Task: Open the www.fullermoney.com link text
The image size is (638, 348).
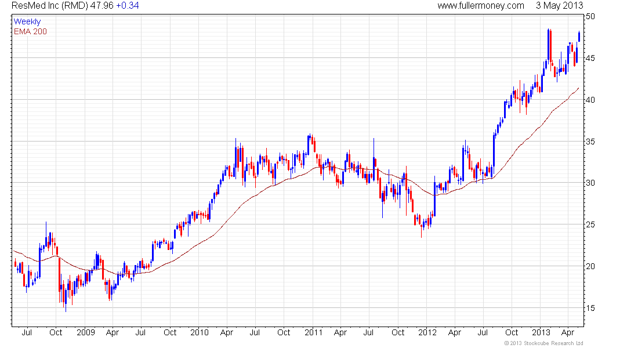Action: [481, 6]
